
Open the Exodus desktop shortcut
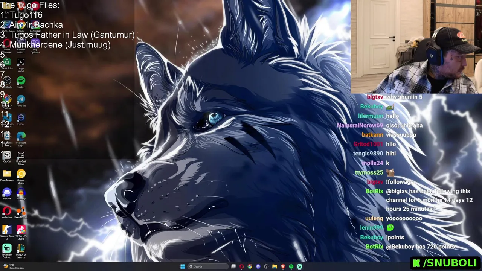(x=21, y=120)
